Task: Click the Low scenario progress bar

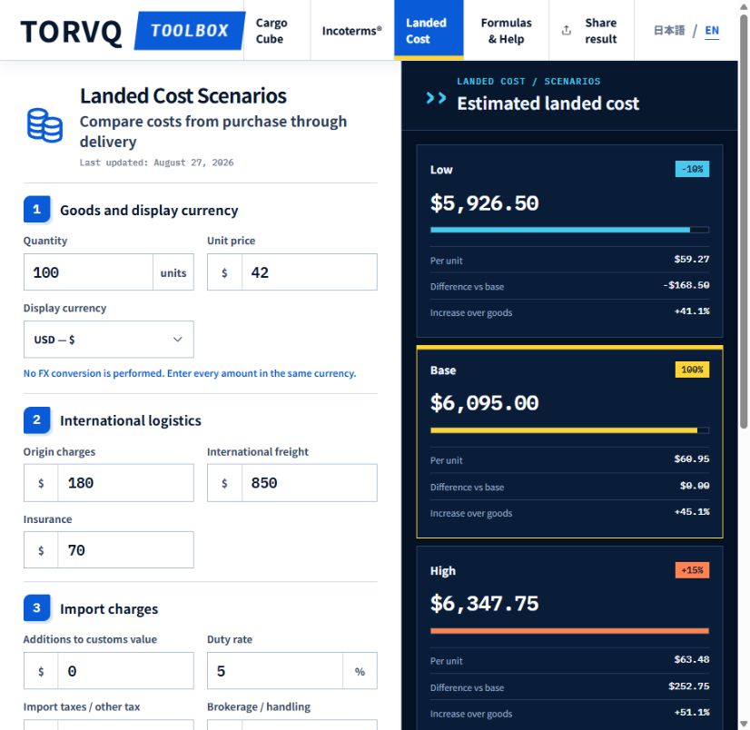Action: (x=569, y=230)
